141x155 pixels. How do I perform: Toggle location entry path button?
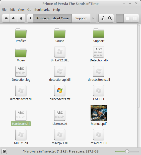tap(102, 18)
